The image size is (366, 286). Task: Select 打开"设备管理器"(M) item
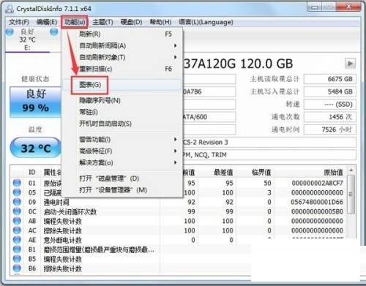122,190
